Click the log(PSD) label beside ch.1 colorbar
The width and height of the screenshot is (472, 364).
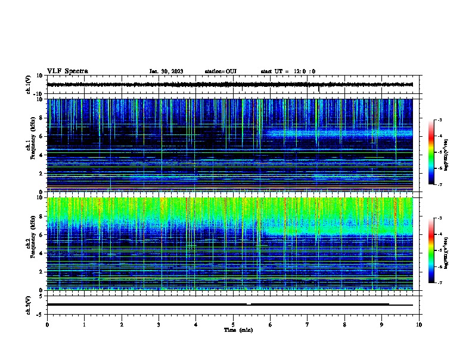click(446, 155)
